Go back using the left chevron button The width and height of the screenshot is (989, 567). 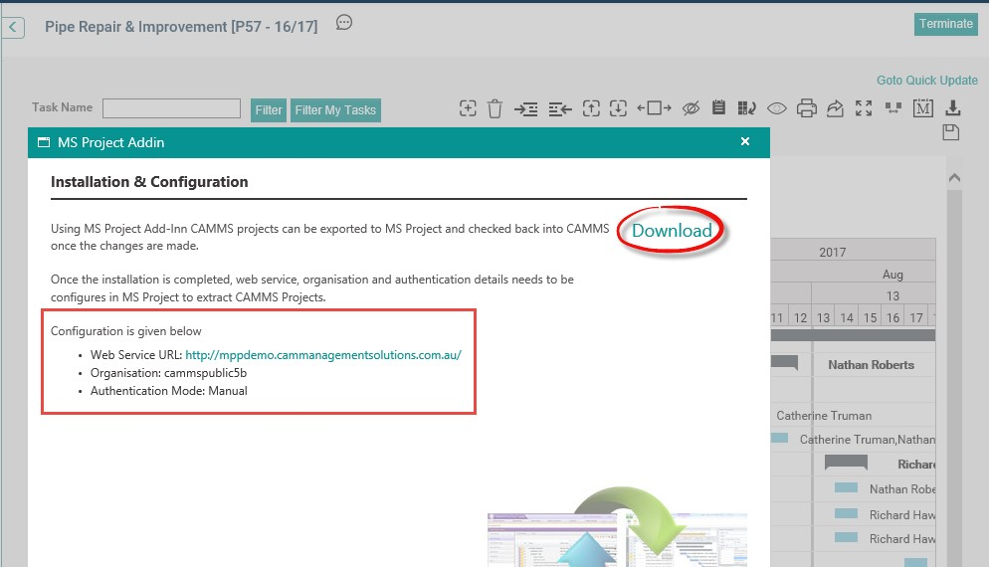tap(13, 27)
